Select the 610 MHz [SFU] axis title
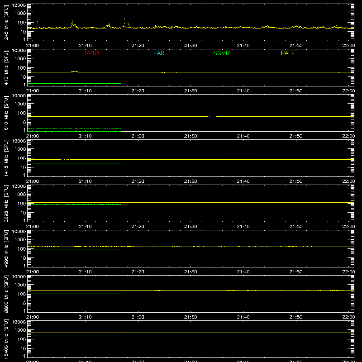The image size is (362, 362). 6,113
